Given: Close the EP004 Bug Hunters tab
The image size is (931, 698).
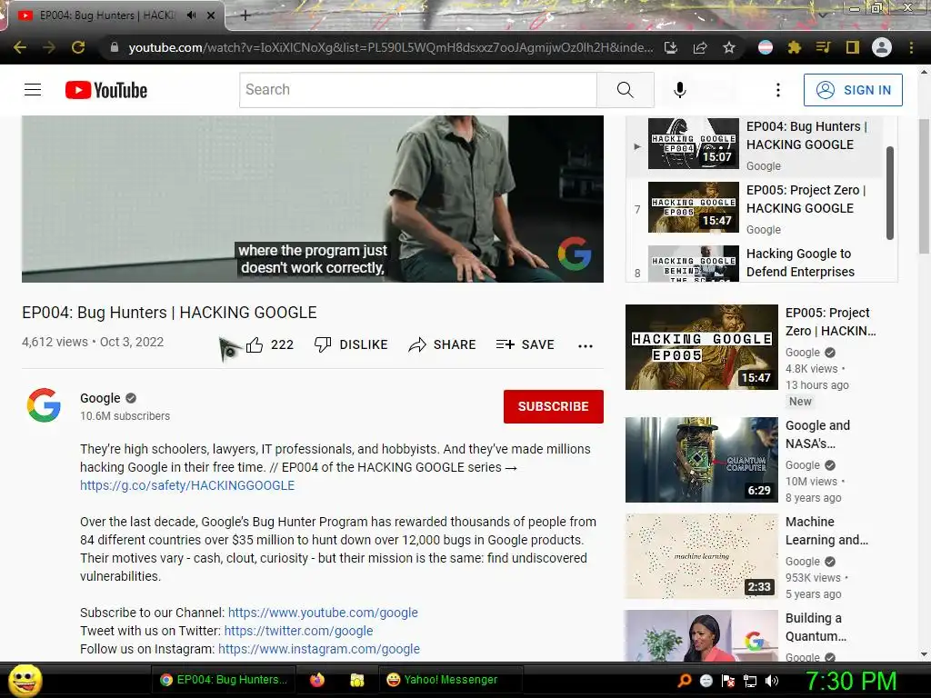Looking at the screenshot, I should coord(211,15).
